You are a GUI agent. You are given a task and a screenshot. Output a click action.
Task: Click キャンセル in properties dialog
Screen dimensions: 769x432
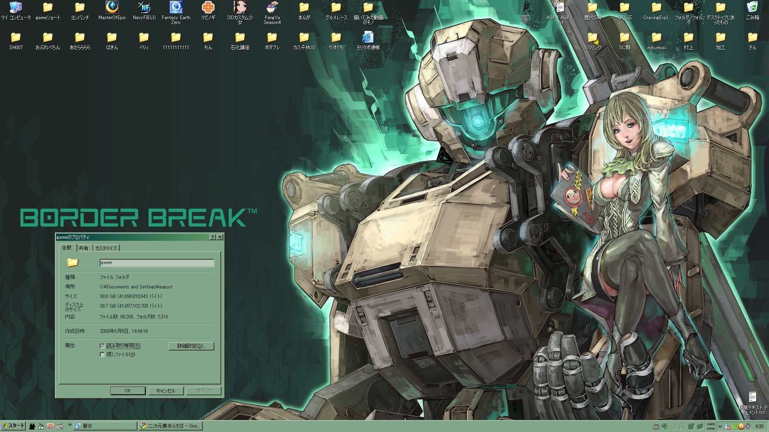coord(166,391)
